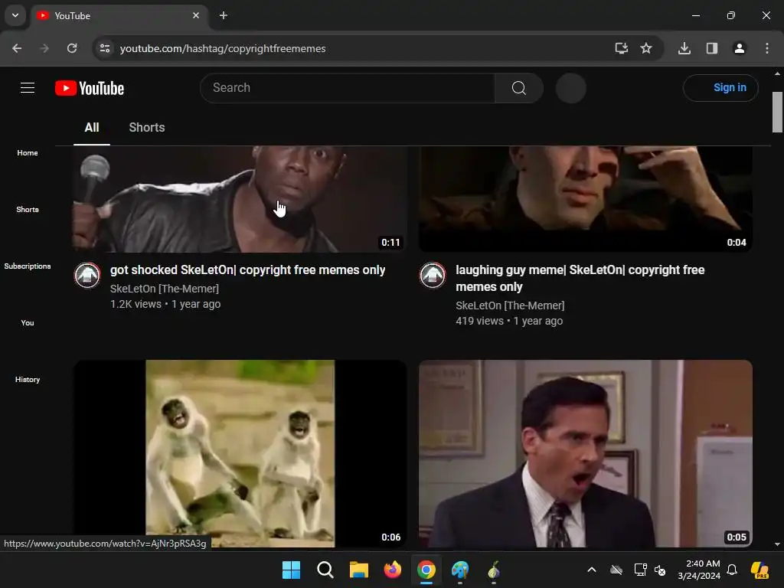Click the cloud OneDrive tray icon
Image resolution: width=784 pixels, height=588 pixels.
coord(616,570)
